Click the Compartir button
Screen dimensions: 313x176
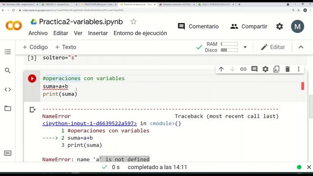[x=248, y=26]
